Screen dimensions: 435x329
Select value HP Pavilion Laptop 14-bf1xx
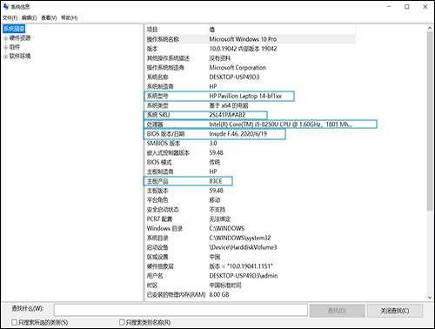245,96
